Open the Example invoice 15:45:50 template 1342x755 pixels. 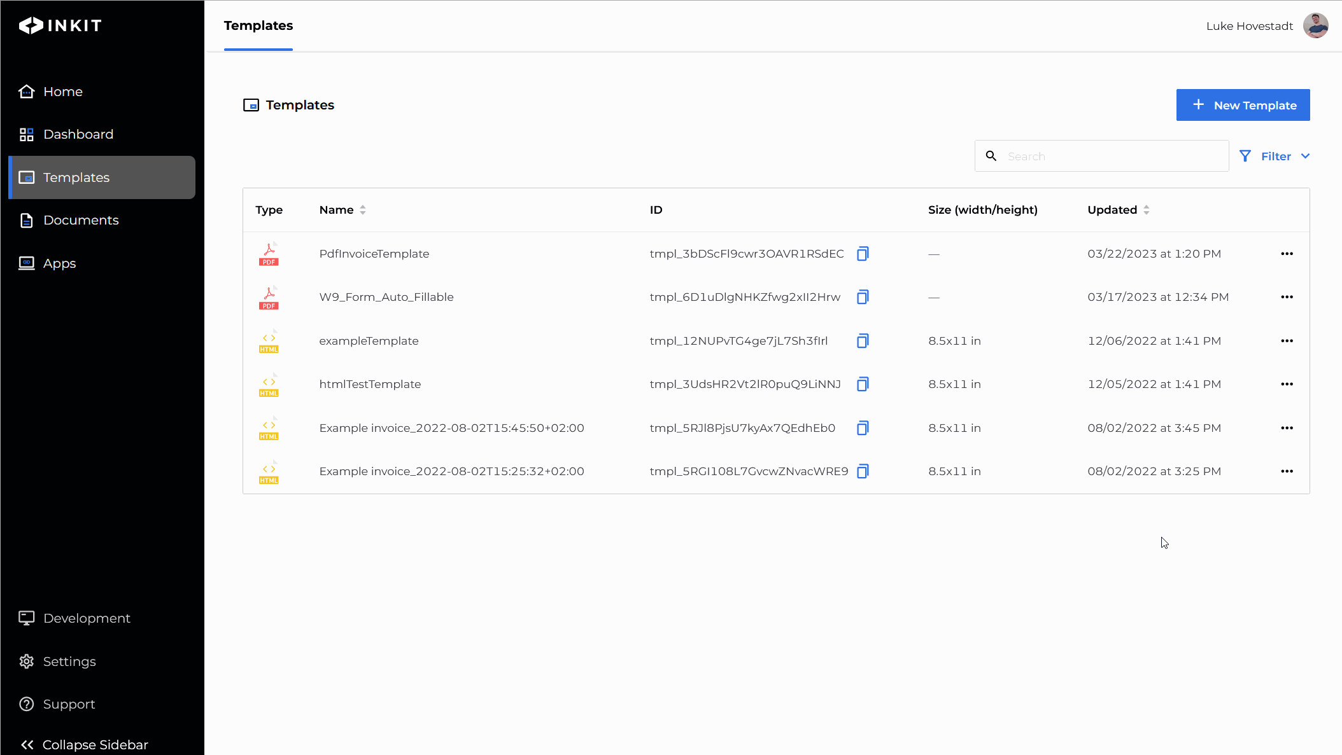pyautogui.click(x=451, y=428)
